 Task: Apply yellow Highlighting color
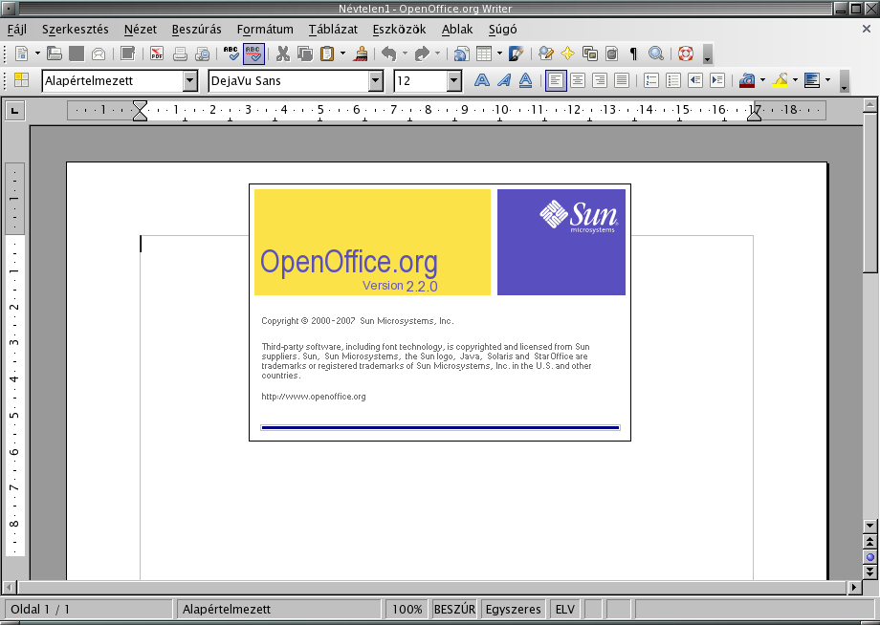pos(780,80)
